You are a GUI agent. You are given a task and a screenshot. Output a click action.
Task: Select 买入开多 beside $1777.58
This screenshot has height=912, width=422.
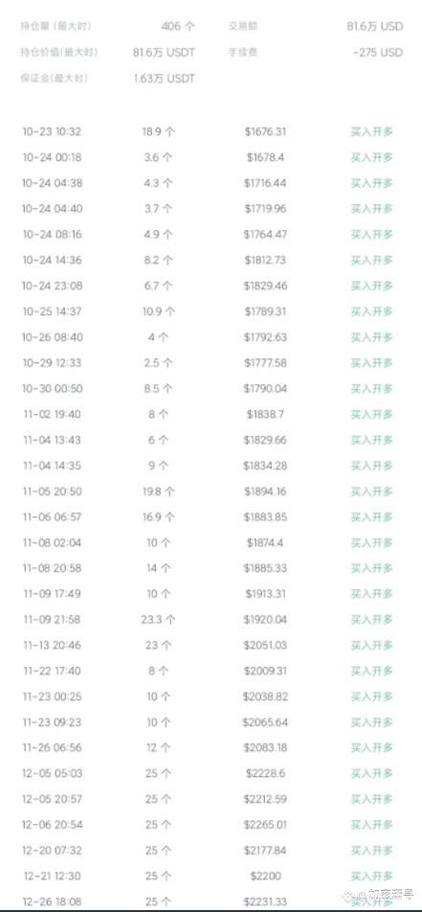[x=372, y=363]
